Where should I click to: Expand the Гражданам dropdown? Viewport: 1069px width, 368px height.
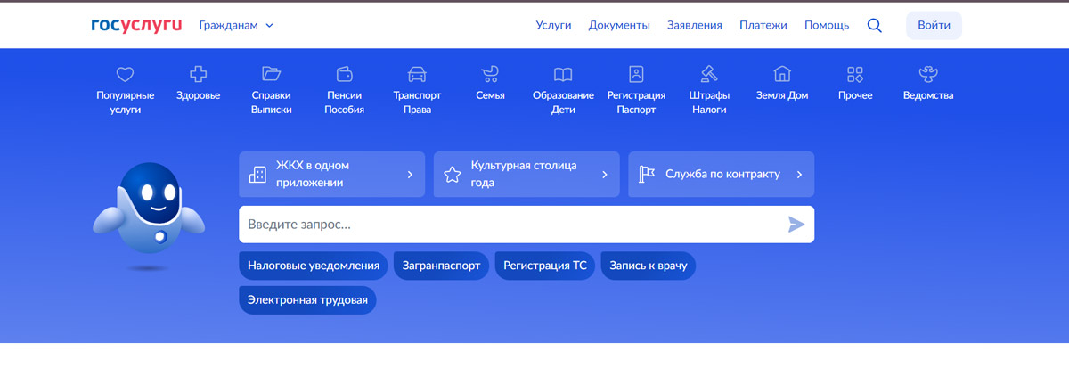click(236, 25)
